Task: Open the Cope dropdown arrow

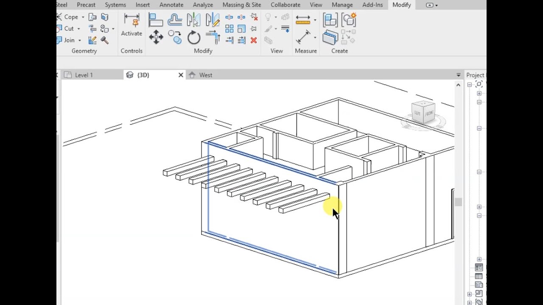Action: click(83, 17)
